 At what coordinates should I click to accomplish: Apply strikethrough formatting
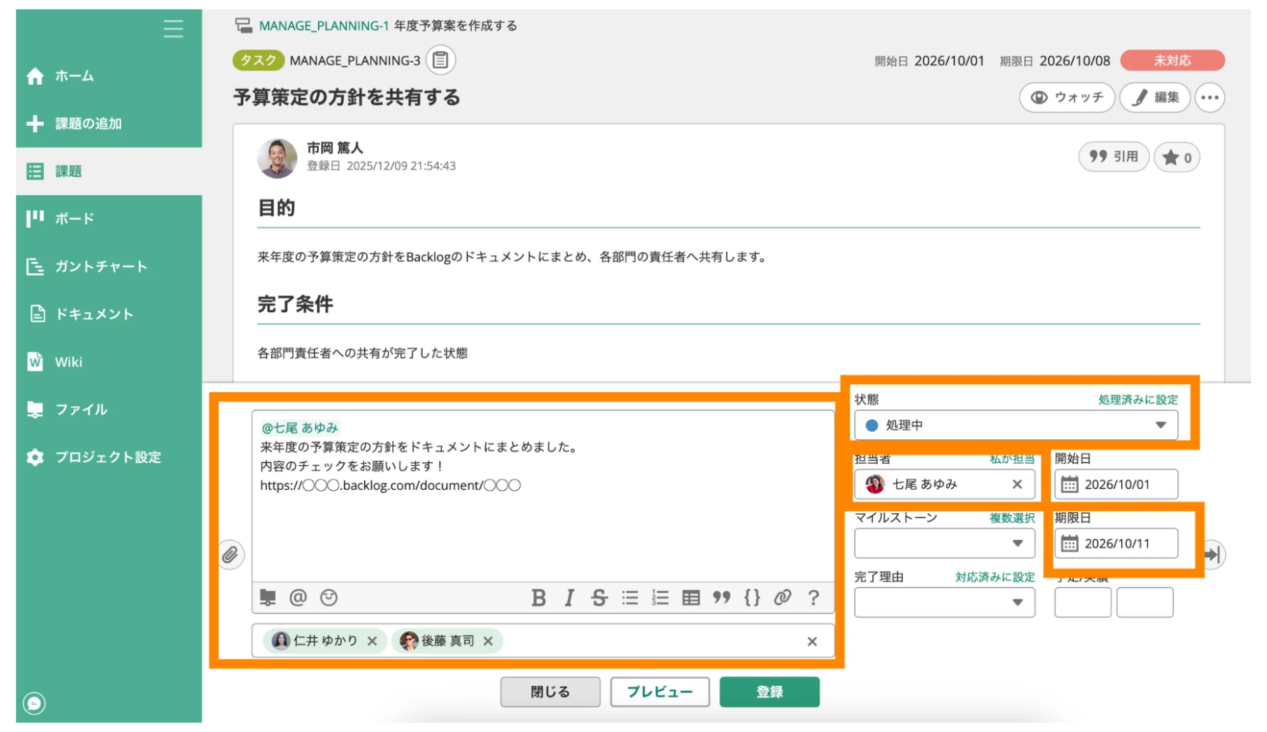pyautogui.click(x=599, y=597)
